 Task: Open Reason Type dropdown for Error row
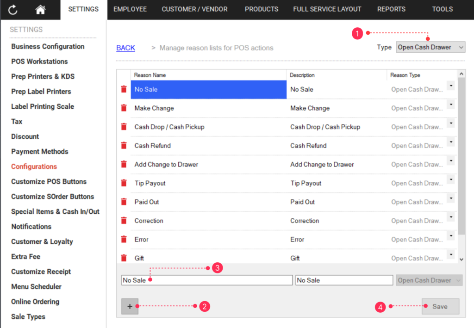click(x=451, y=235)
